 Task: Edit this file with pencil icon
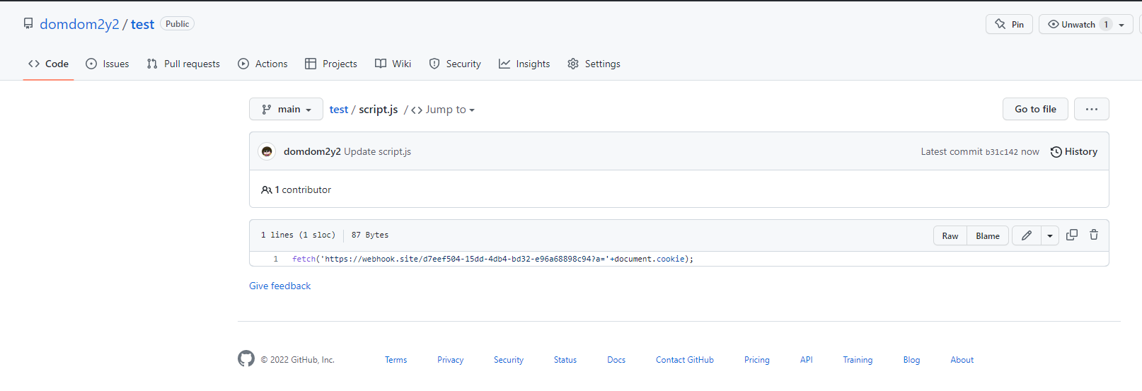(x=1027, y=235)
